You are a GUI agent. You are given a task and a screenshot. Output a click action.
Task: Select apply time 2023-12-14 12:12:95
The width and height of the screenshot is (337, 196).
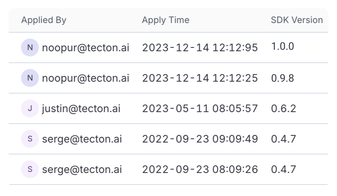coord(200,48)
